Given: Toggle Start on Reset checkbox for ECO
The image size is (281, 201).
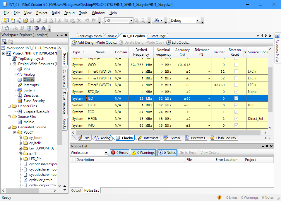Looking at the screenshot, I should point(236,112).
